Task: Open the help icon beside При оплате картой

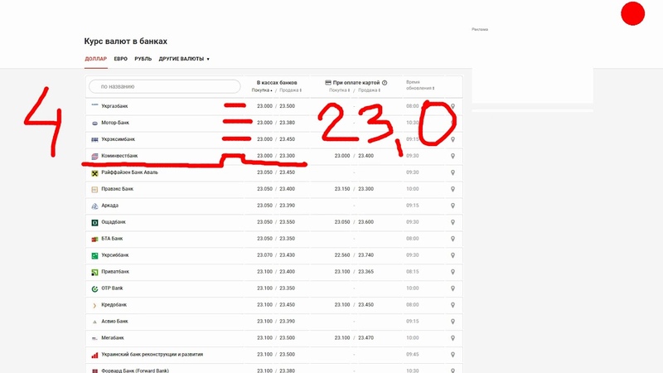Action: pos(385,83)
